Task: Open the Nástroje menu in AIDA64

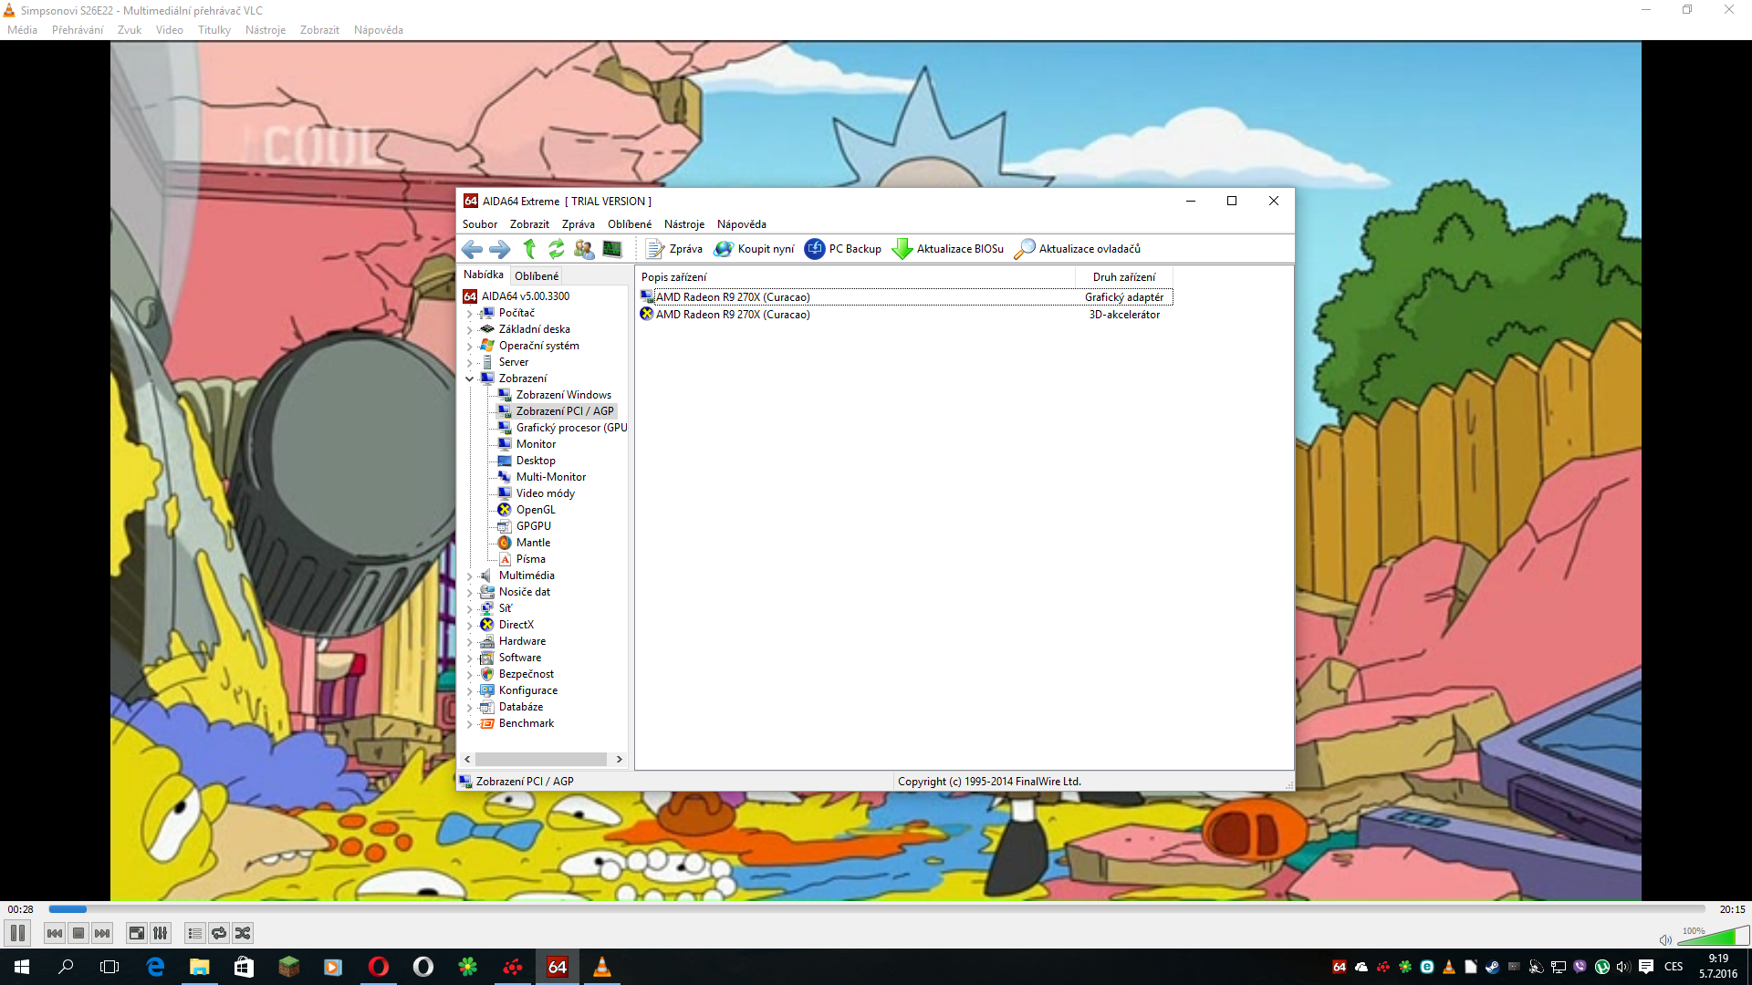Action: 683,224
